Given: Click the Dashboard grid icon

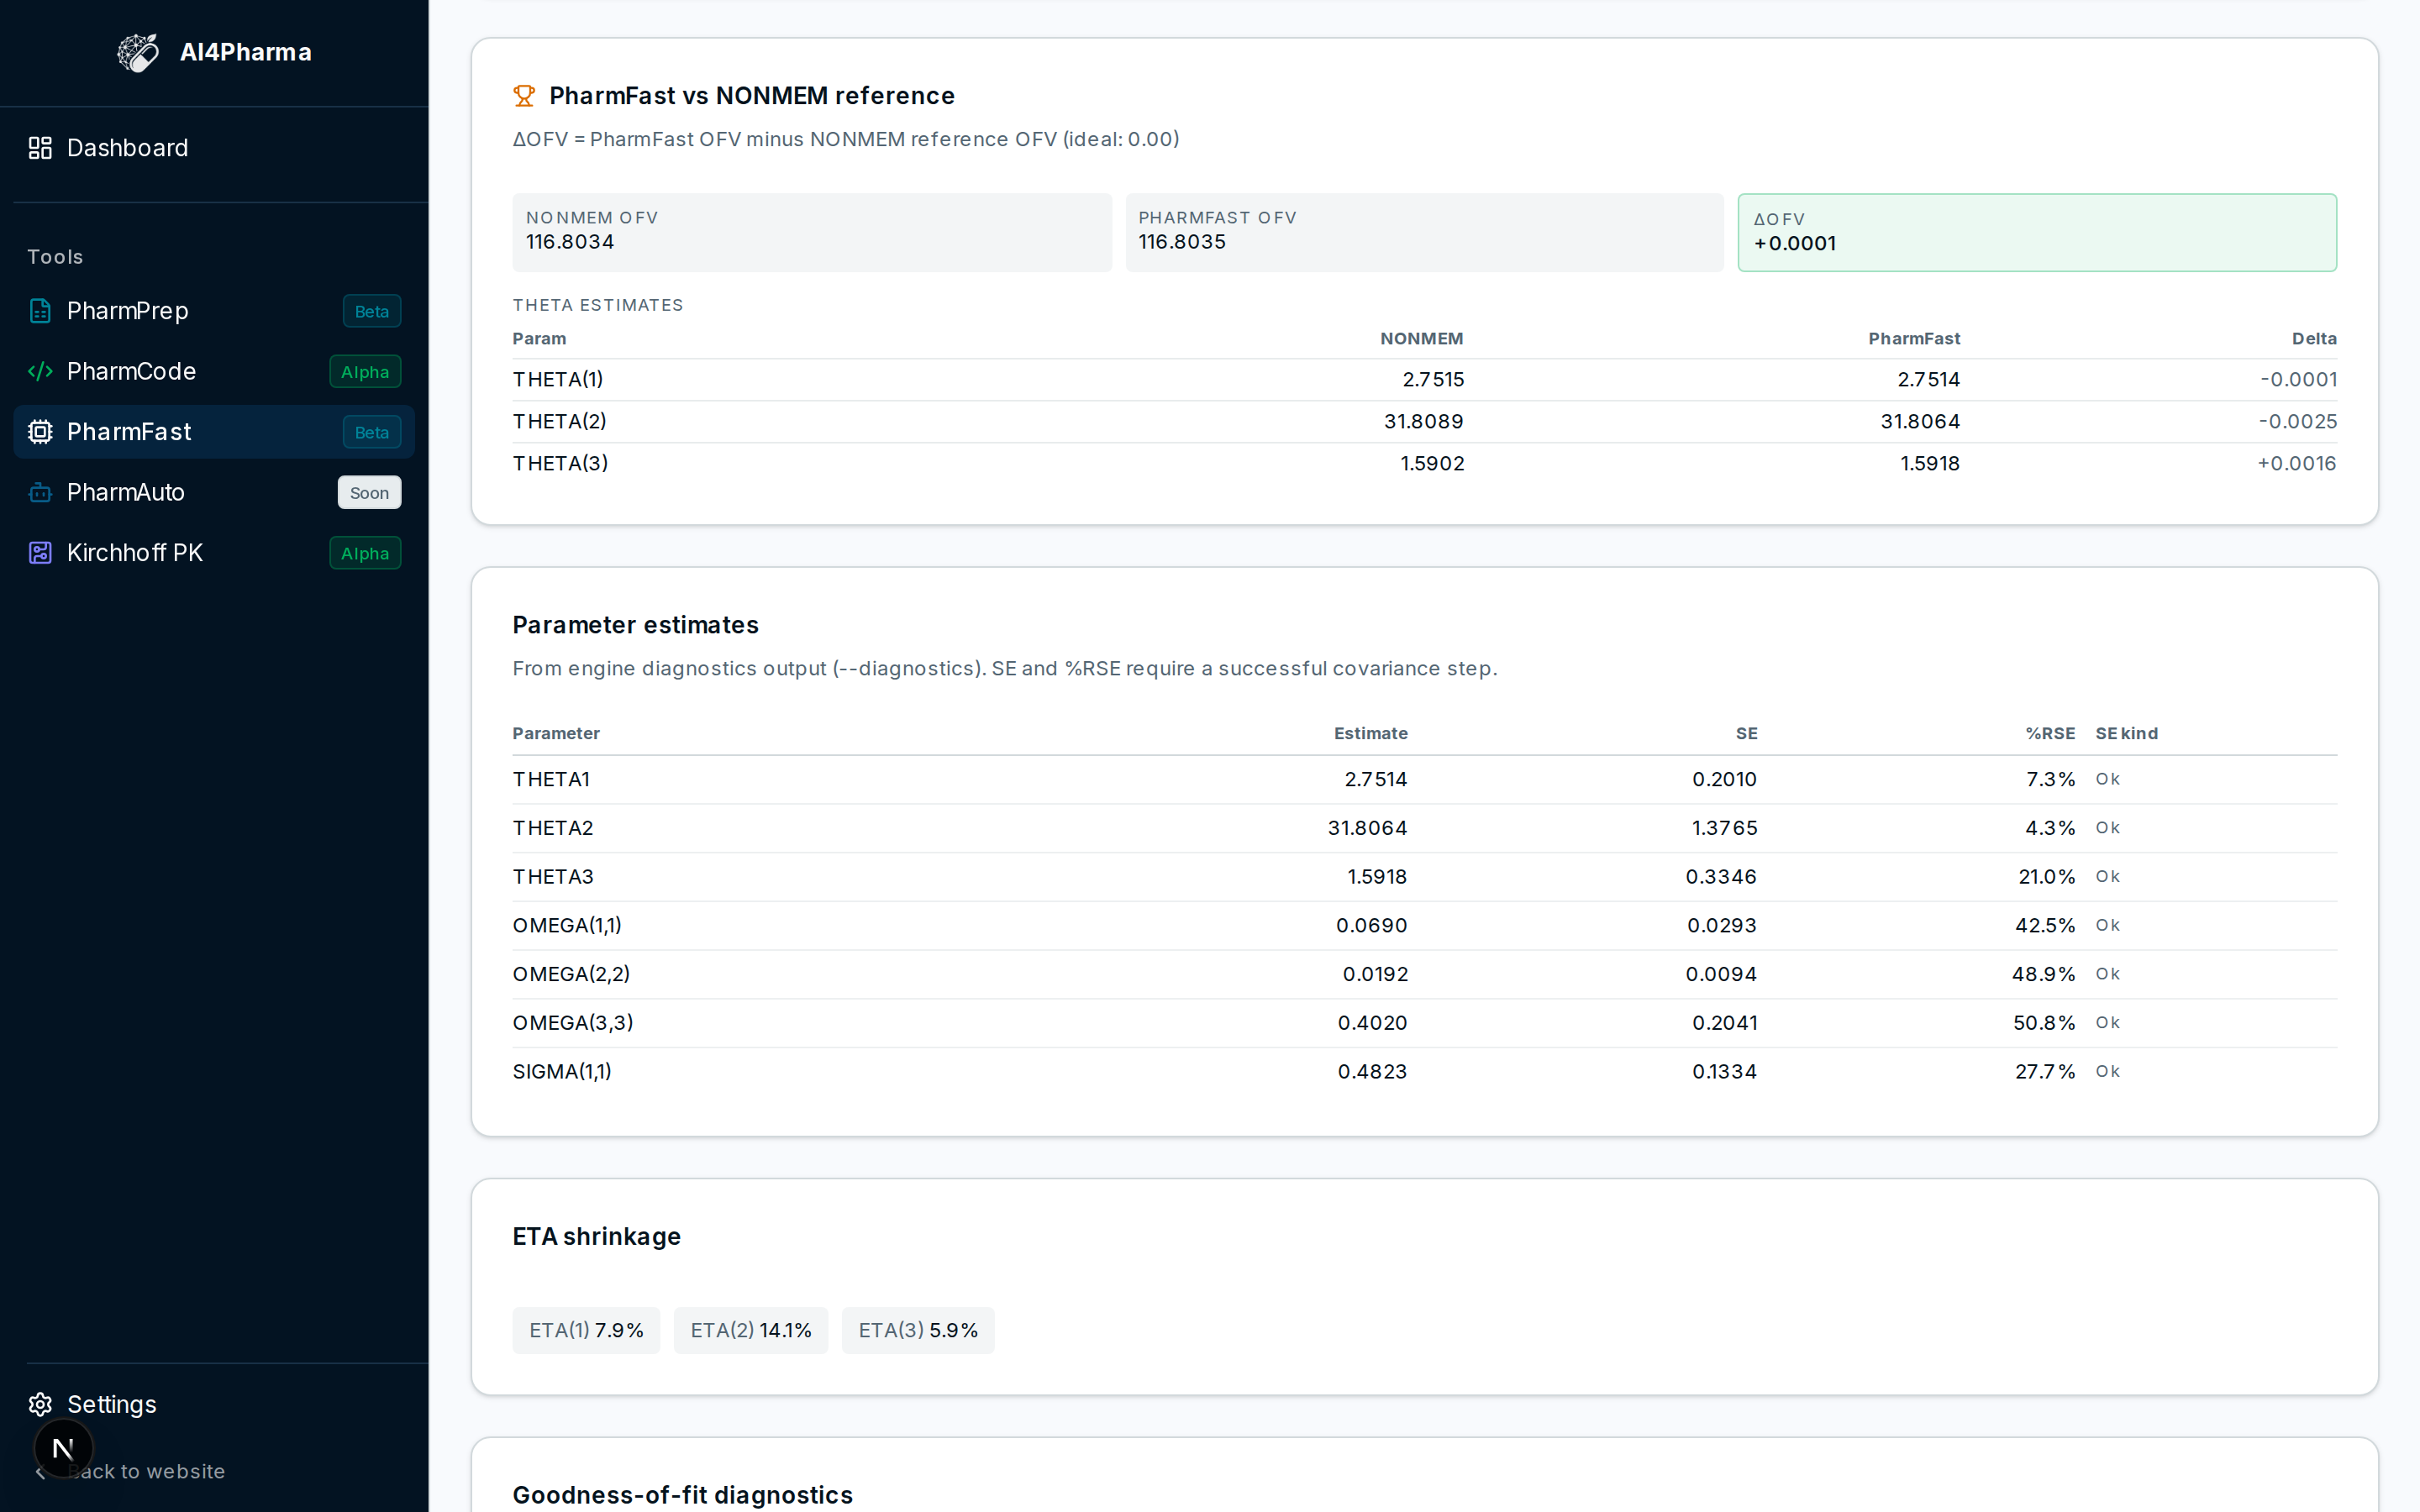Looking at the screenshot, I should pyautogui.click(x=40, y=148).
